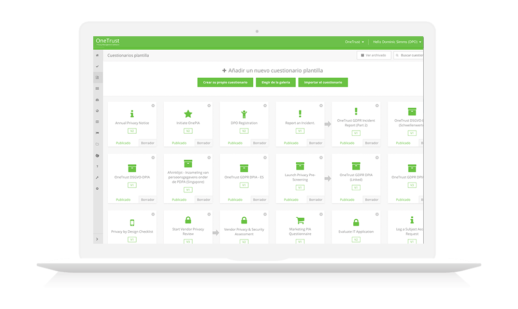Click Crear su propio cuestionario button
518x309 pixels.
point(225,82)
